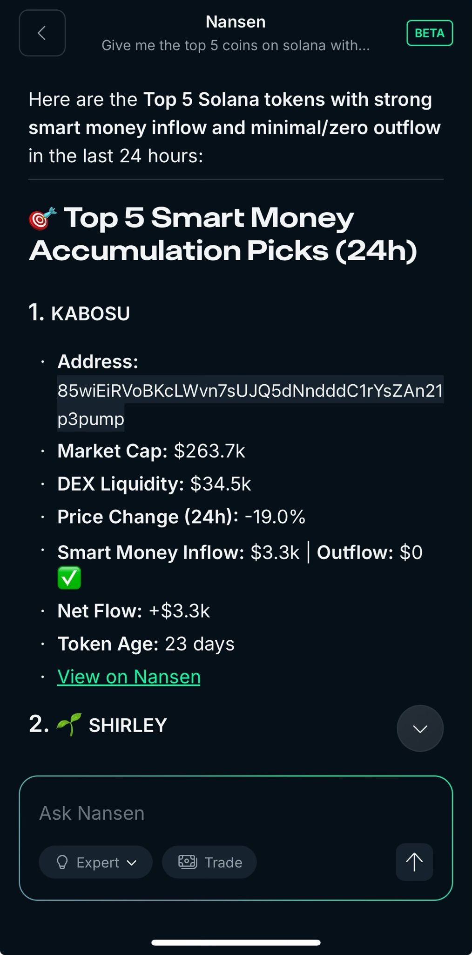Tap the back arrow button
Image resolution: width=472 pixels, height=955 pixels.
[x=42, y=33]
